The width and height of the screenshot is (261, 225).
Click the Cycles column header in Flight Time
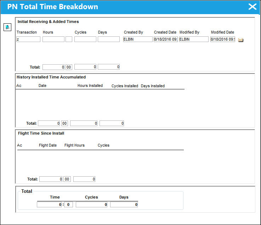(103, 145)
